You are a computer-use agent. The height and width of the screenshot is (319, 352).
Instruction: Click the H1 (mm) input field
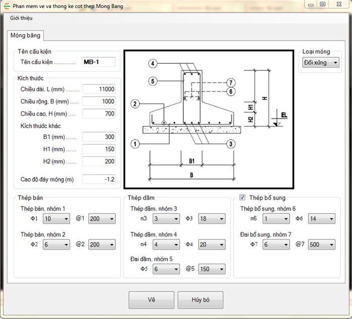[99, 149]
